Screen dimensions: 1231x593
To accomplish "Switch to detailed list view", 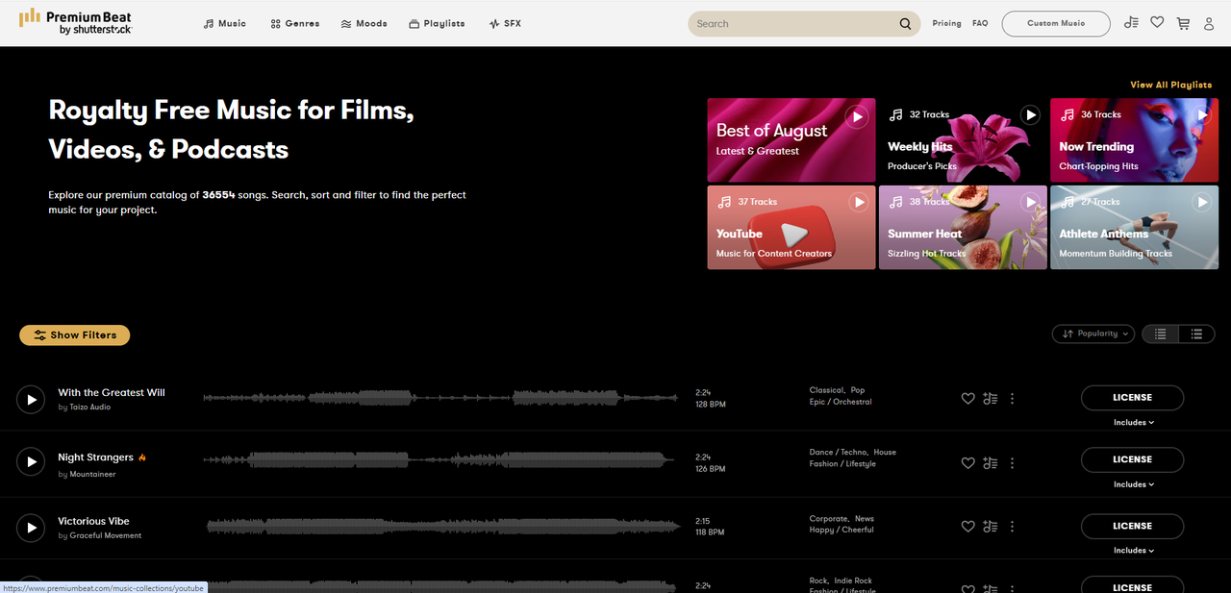I will 1196,334.
